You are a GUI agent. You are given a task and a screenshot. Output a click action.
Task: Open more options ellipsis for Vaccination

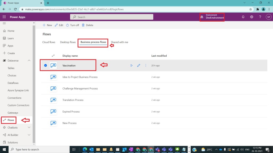pos(146,65)
